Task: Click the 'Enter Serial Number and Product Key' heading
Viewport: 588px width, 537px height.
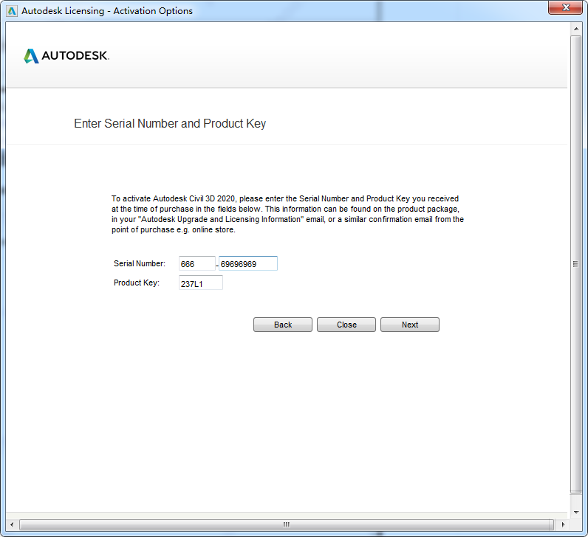Action: pyautogui.click(x=170, y=124)
